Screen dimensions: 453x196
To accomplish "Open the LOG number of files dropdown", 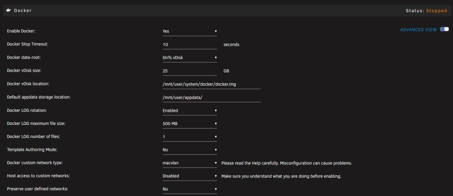I will pos(189,137).
